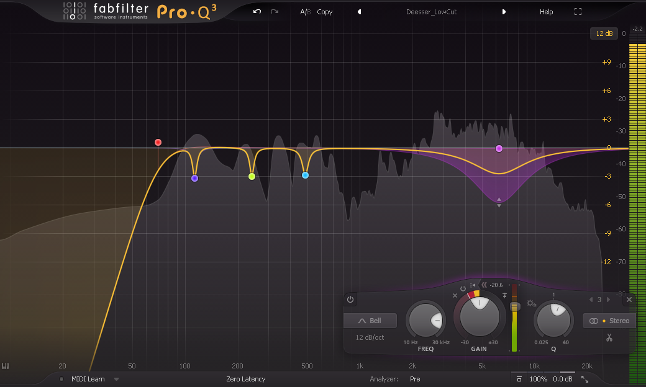Viewport: 646px width, 387px height.
Task: Enable MIDI Learn
Action: pyautogui.click(x=88, y=379)
